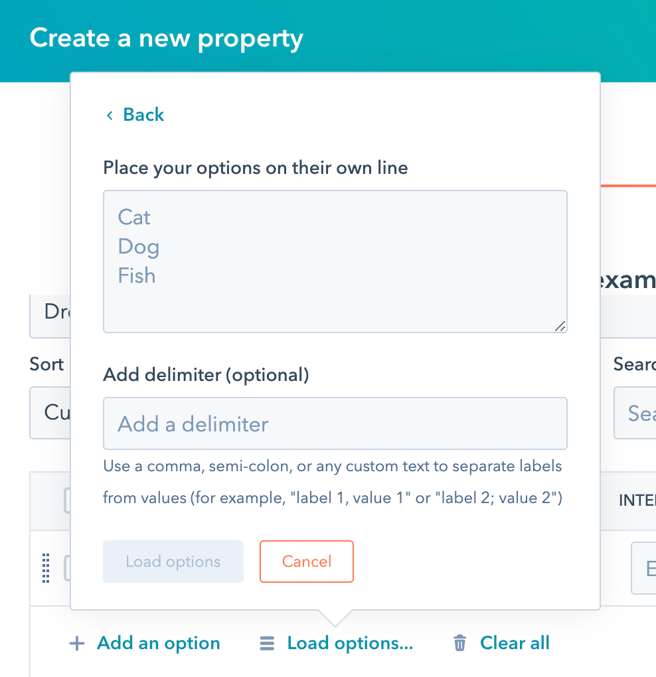
Task: Click the Add a delimiter input field
Action: point(335,423)
